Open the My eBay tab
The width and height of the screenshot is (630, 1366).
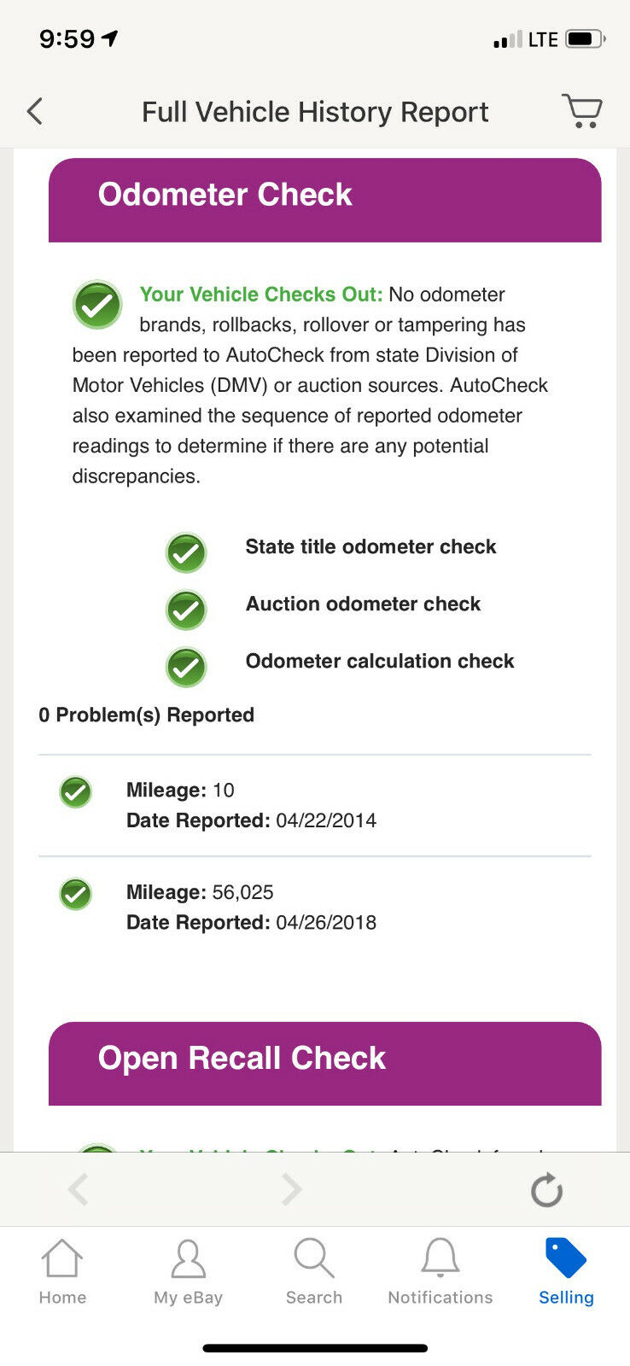pos(188,1272)
